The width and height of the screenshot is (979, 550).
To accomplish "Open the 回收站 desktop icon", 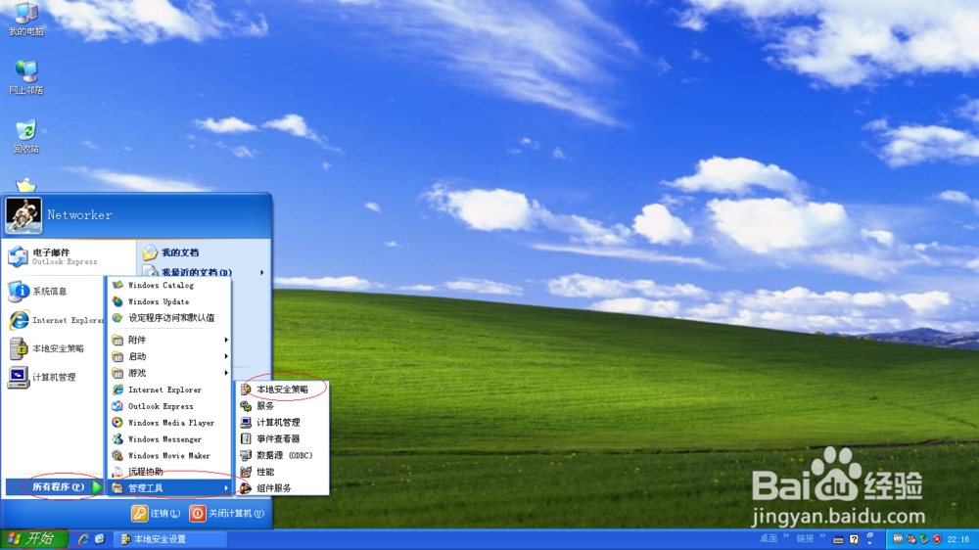I will [26, 136].
